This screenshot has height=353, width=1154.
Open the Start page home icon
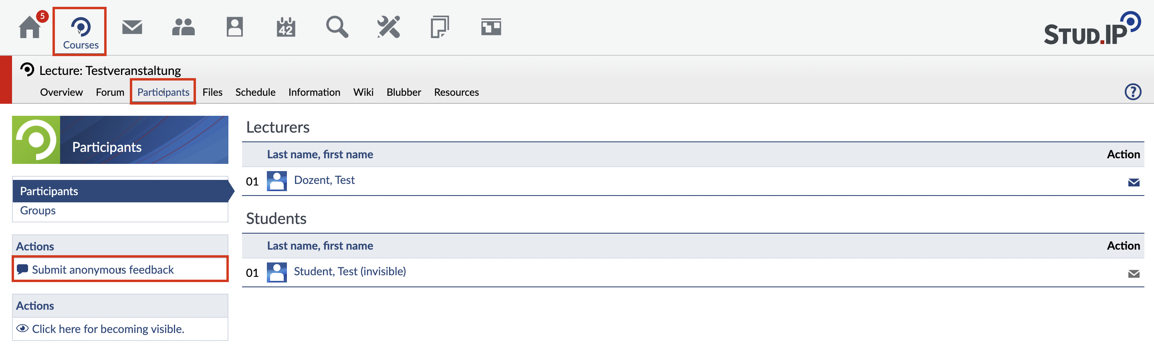pos(30,27)
